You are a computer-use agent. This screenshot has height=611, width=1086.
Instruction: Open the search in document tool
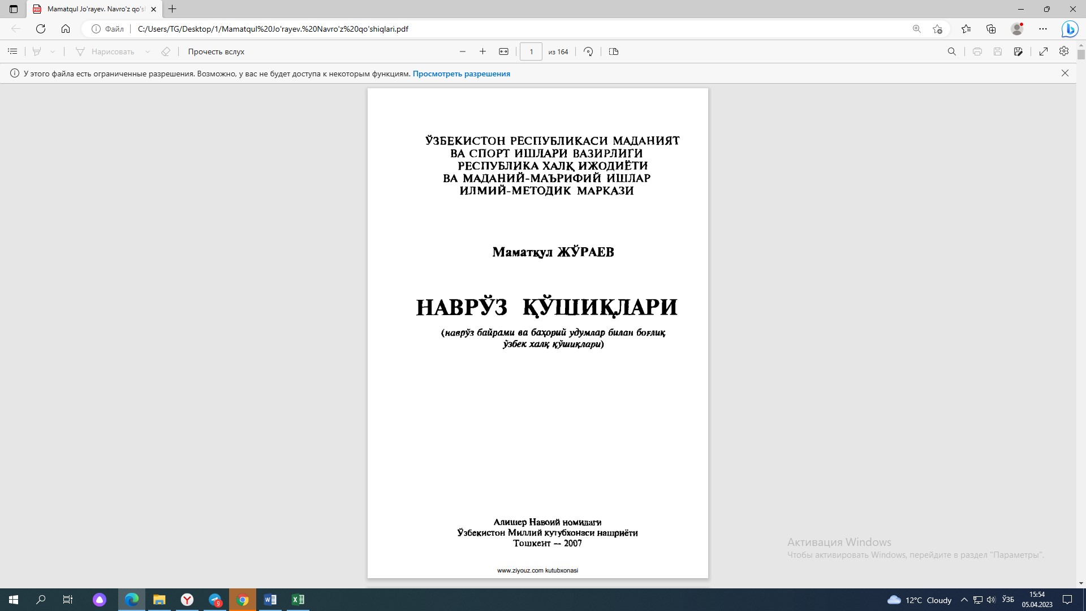pos(952,51)
